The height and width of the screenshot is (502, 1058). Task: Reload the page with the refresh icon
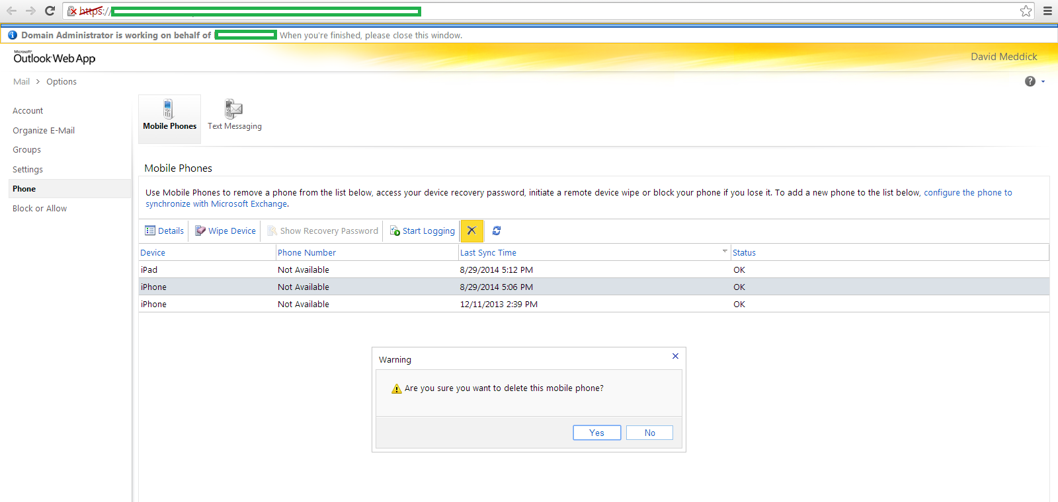click(50, 11)
